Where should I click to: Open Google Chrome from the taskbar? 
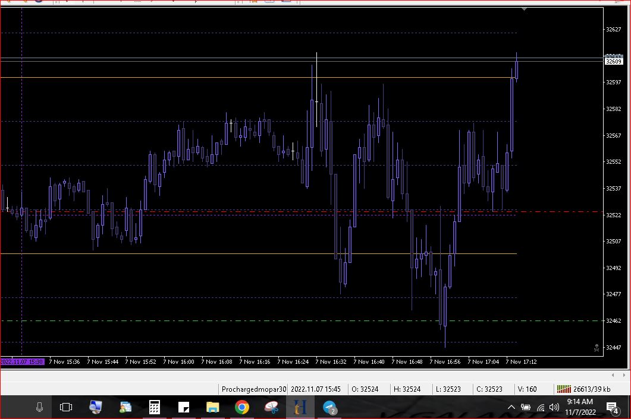point(241,407)
